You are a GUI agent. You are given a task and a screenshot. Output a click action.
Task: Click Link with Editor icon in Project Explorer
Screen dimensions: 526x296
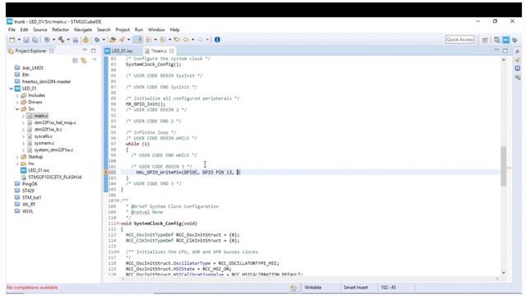click(84, 60)
